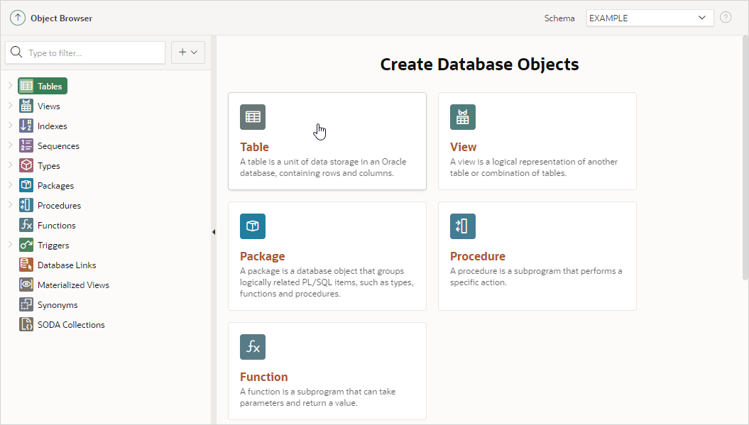Open the plus create-object dropdown

coord(188,53)
